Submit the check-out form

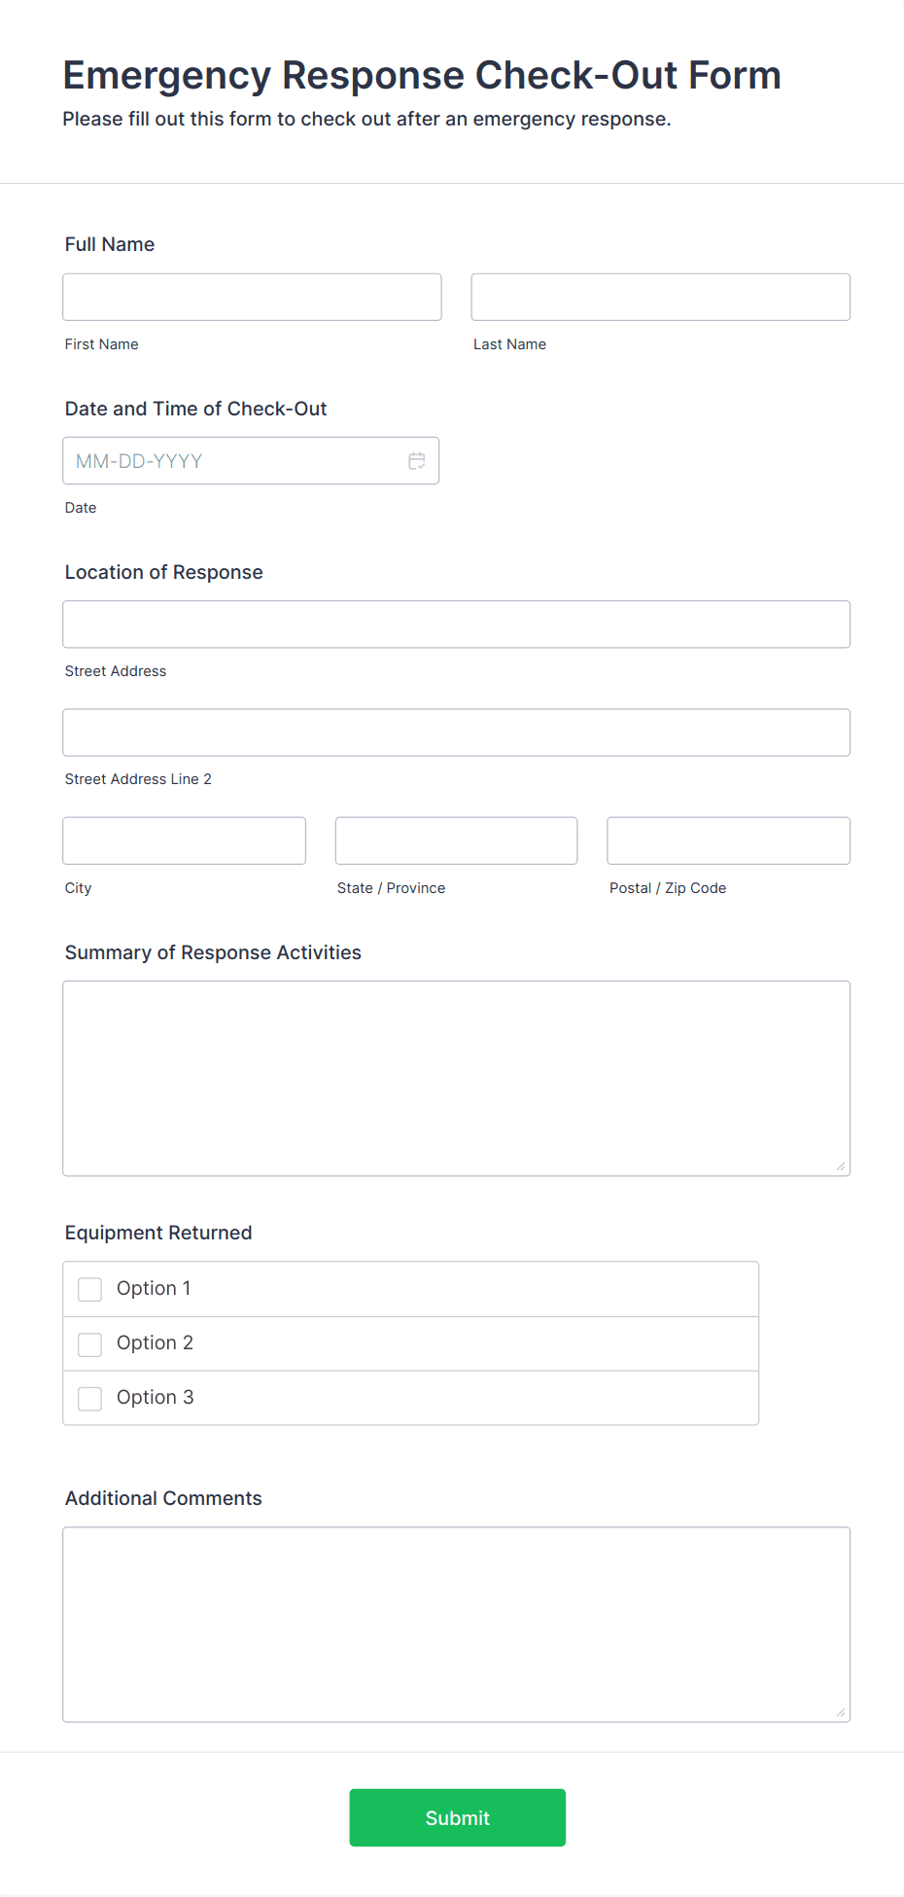(458, 1817)
